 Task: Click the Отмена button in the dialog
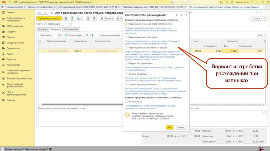(180, 127)
